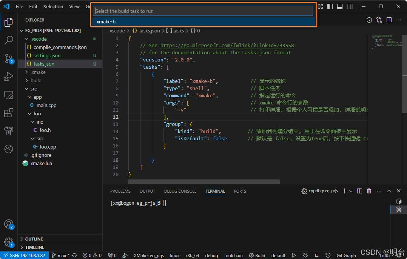This screenshot has width=407, height=259.
Task: Click the XMake run play icon in status bar
Action: [294, 255]
